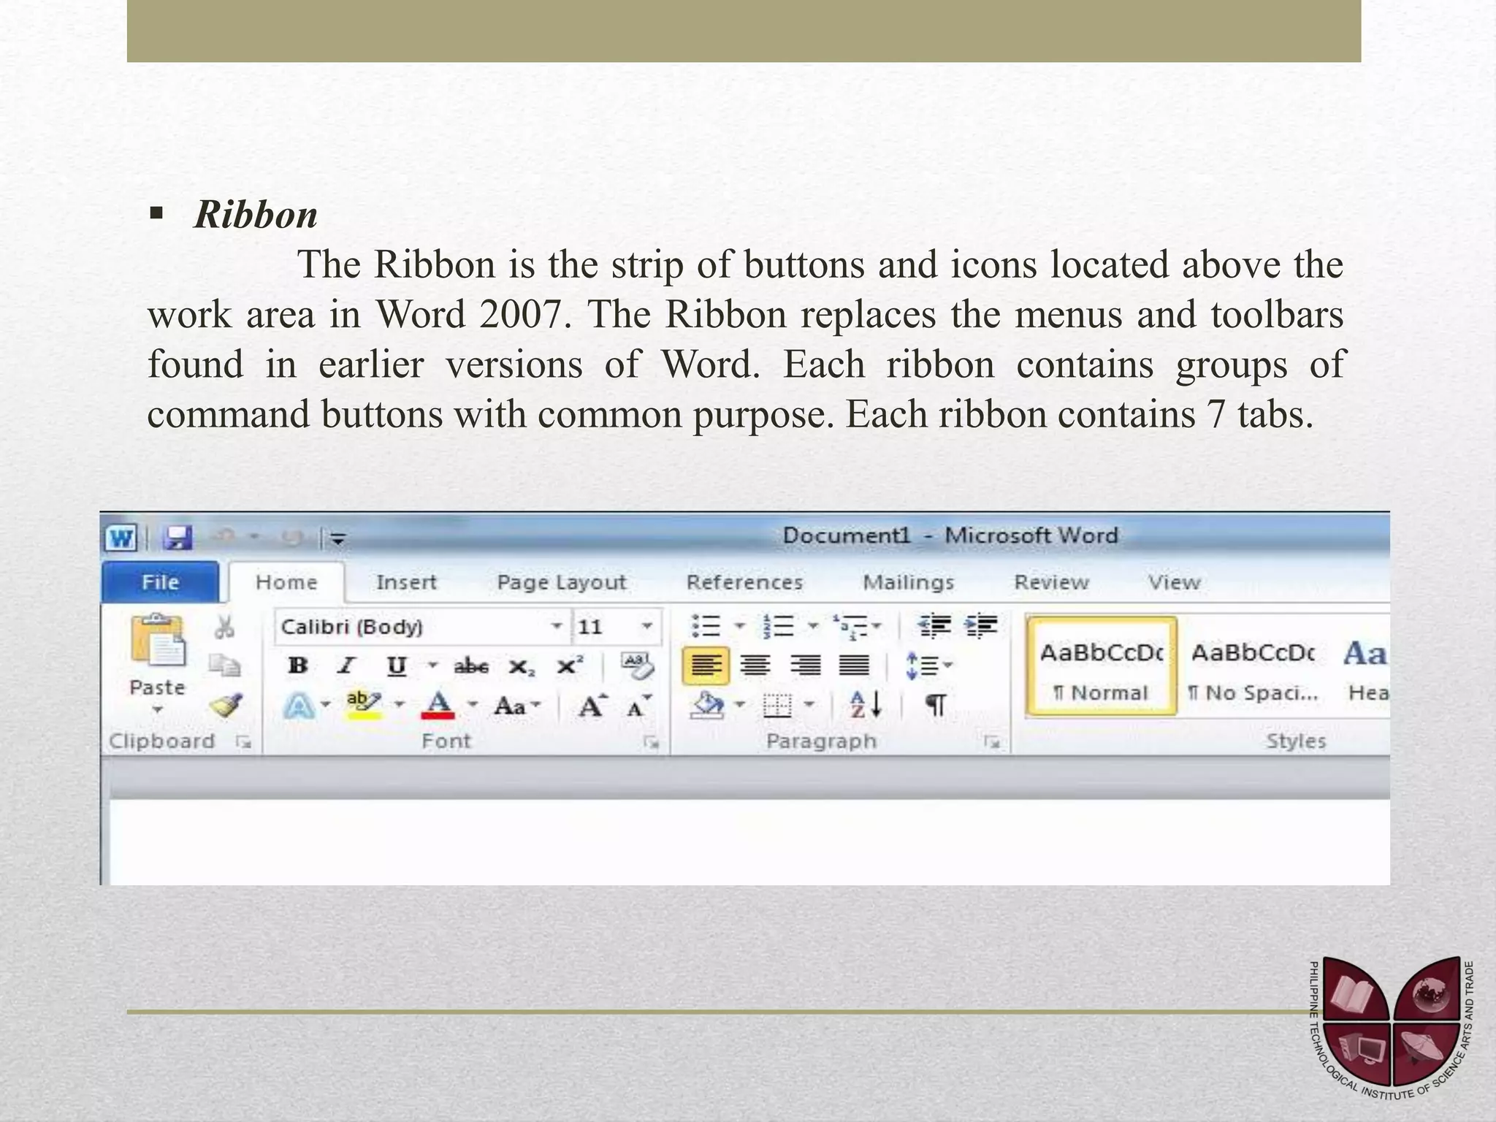The width and height of the screenshot is (1496, 1122).
Task: Click the blue File button
Action: 160,582
